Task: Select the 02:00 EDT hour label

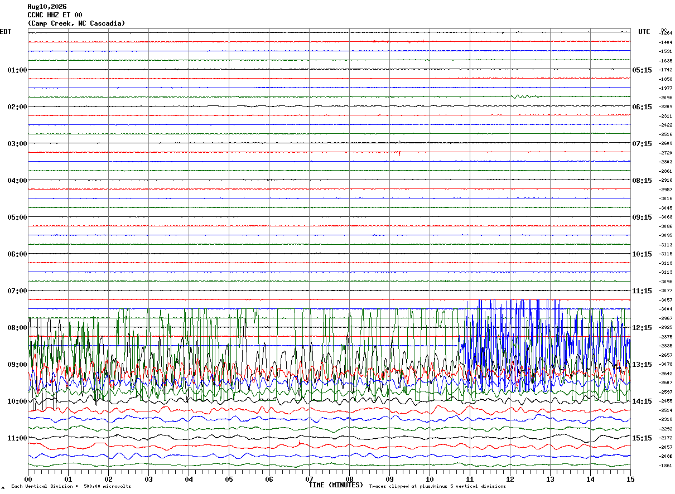Action: (17, 107)
